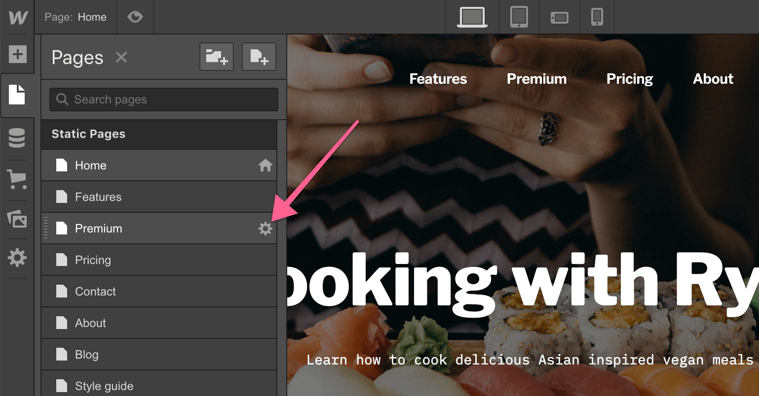Collapse the Static Pages section header
Viewport: 759px width, 396px height.
click(x=159, y=134)
